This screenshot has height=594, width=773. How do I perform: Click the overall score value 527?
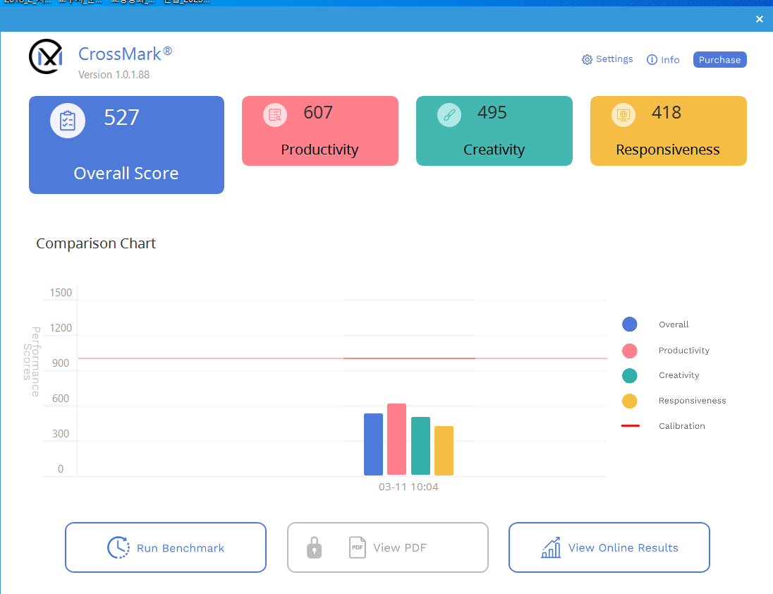[121, 117]
